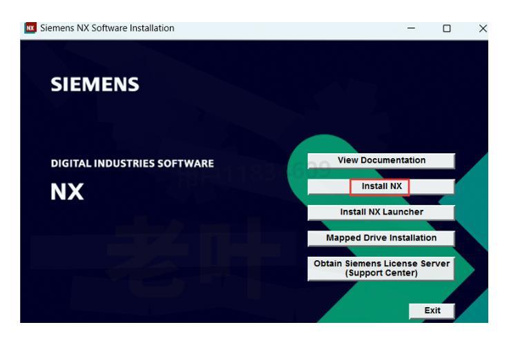
Task: Click the SIEMENS logo text
Action: (x=95, y=84)
